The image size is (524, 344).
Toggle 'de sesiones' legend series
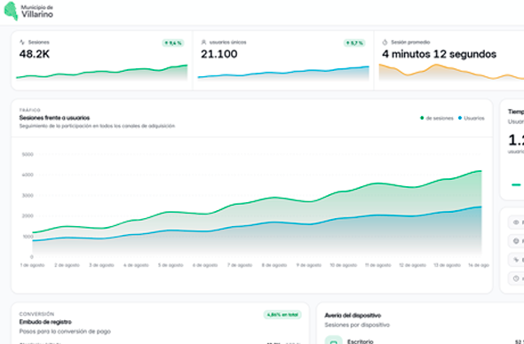pos(436,118)
